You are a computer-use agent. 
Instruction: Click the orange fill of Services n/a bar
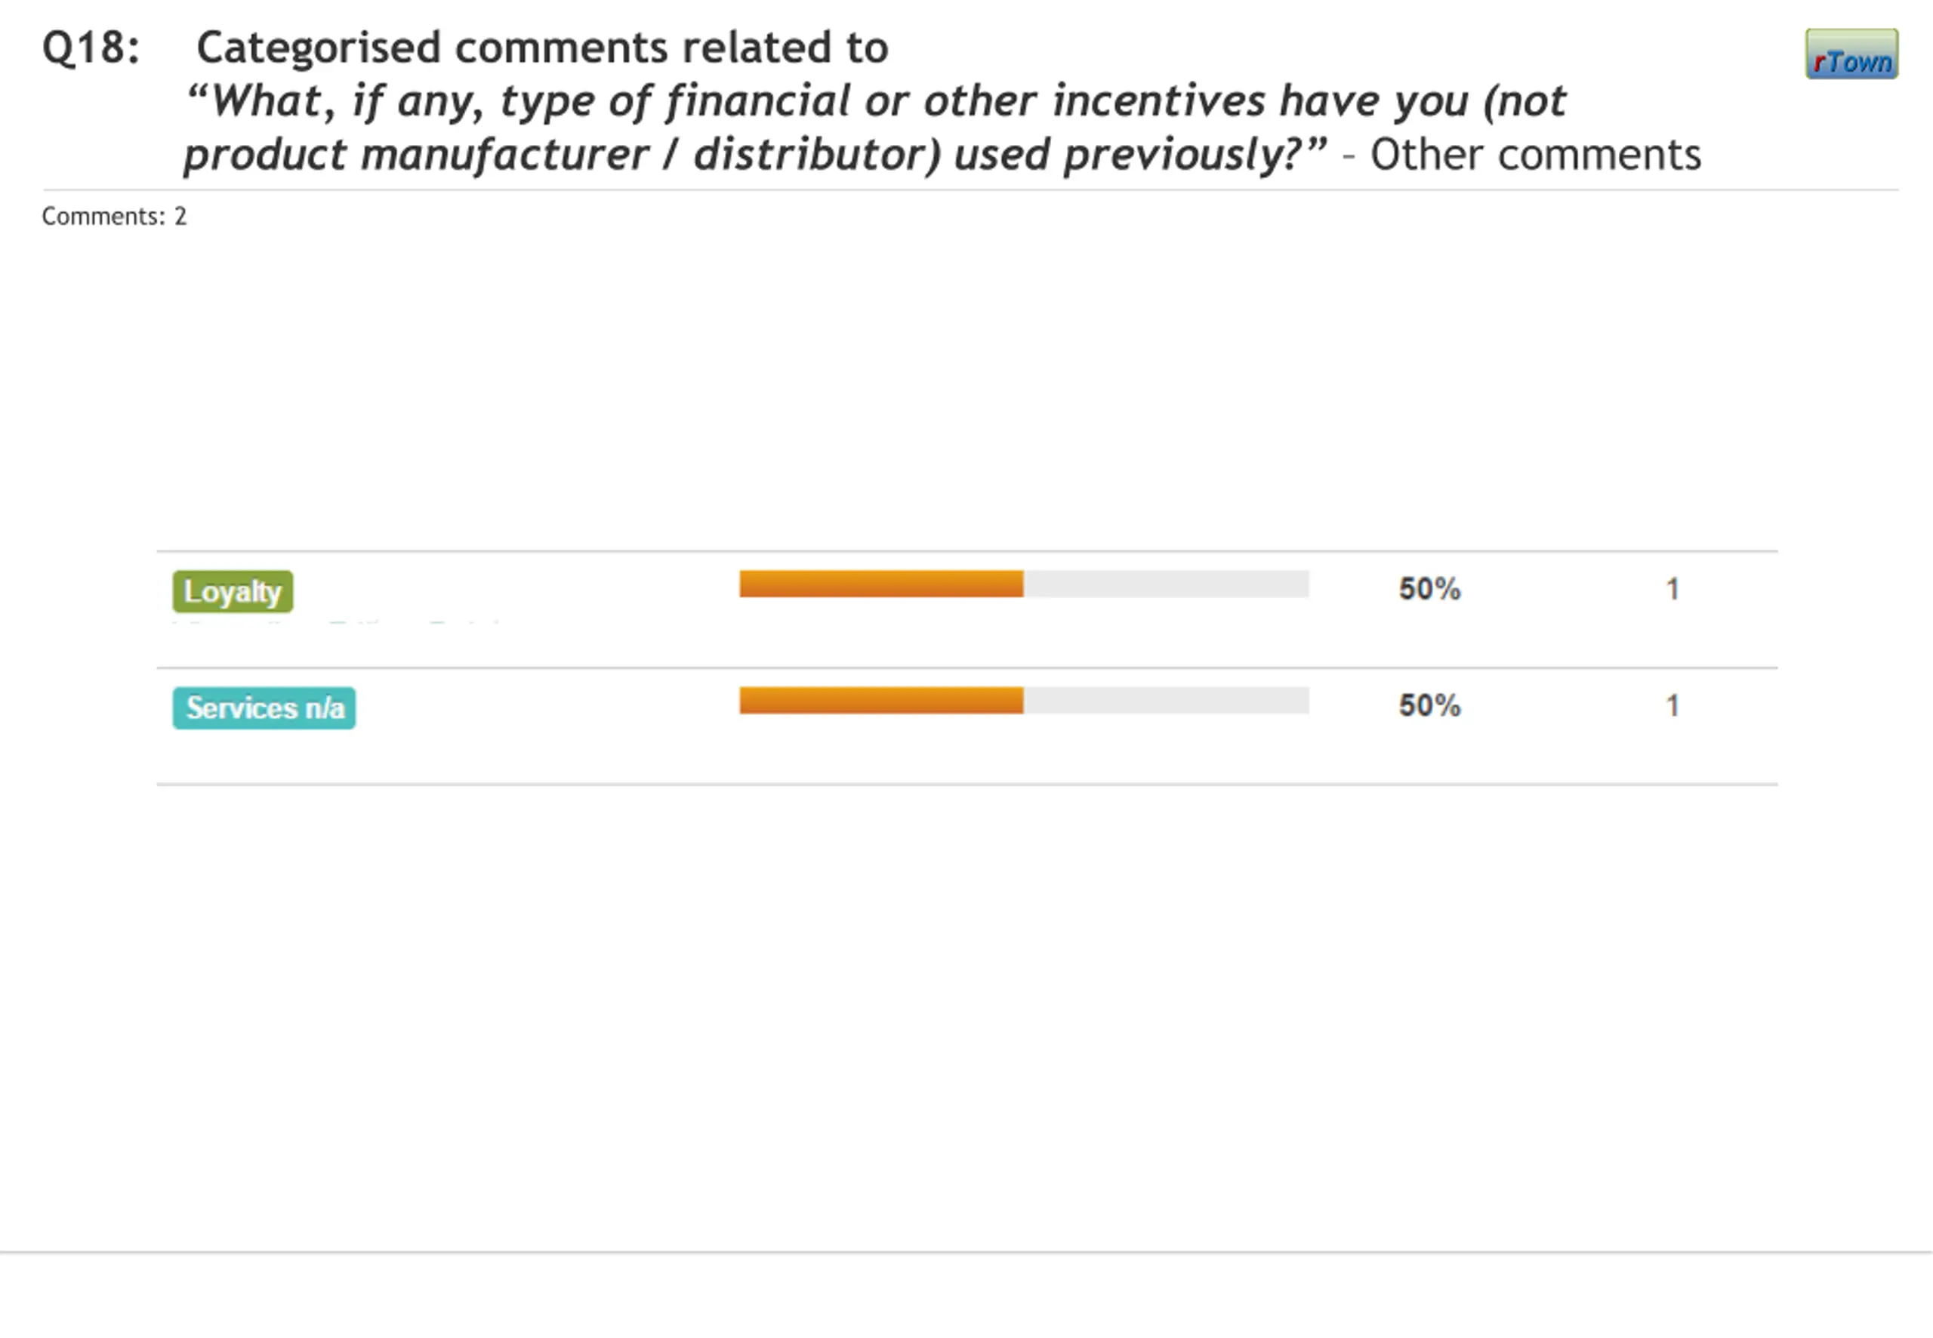pos(880,701)
